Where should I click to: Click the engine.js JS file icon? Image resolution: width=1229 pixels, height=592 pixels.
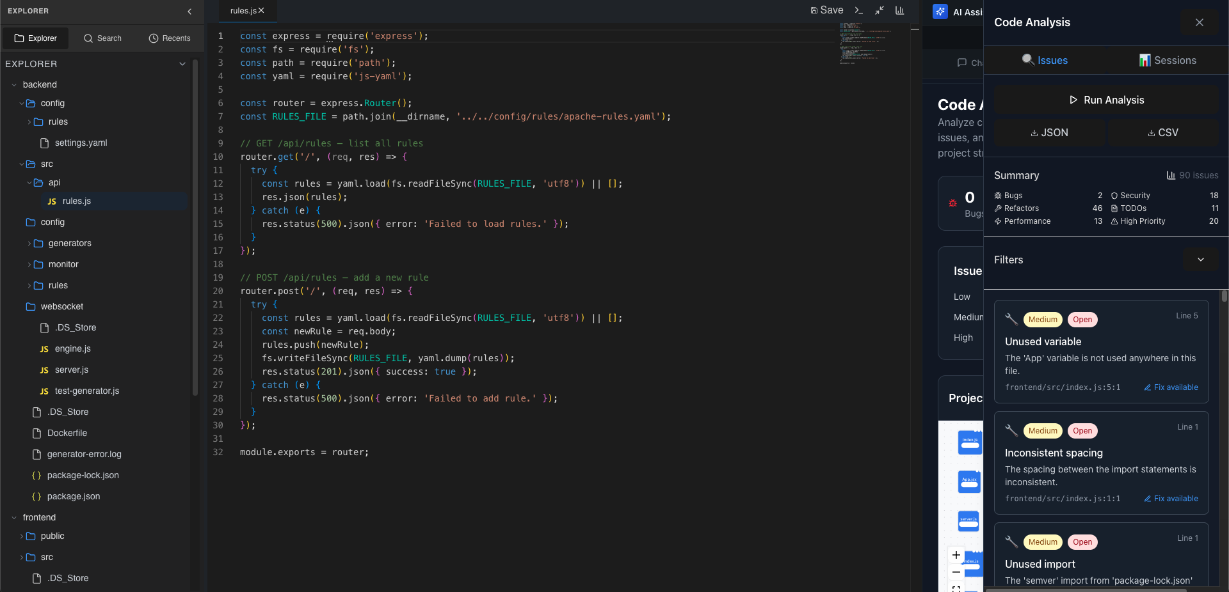[x=44, y=349]
